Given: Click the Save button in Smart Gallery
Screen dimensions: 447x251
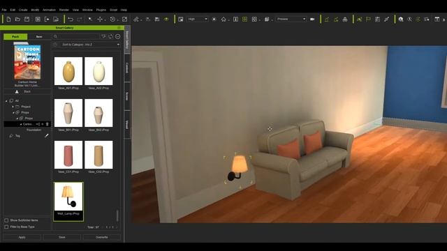Looking at the screenshot, I should [x=62, y=237].
